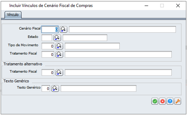Viewport: 187px width, 115px height.
Task: Open alternative Tratamento Fiscal lookup
Action: (x=59, y=72)
